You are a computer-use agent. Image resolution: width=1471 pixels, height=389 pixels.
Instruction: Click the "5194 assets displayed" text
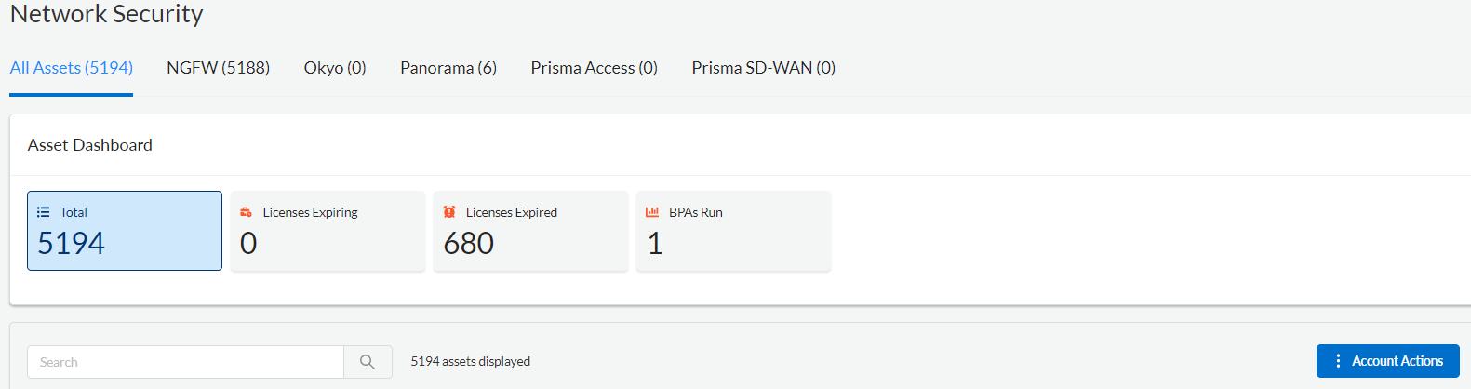[471, 362]
